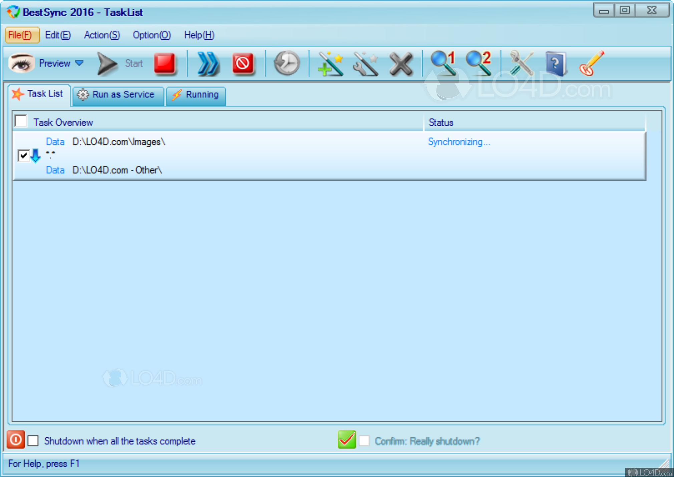Toggle the Task Overview header checkbox

coord(20,121)
